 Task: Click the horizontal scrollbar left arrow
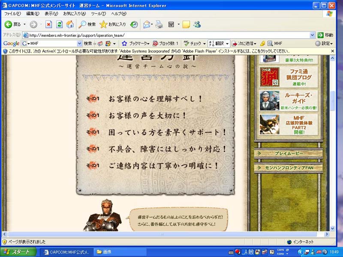4,234
